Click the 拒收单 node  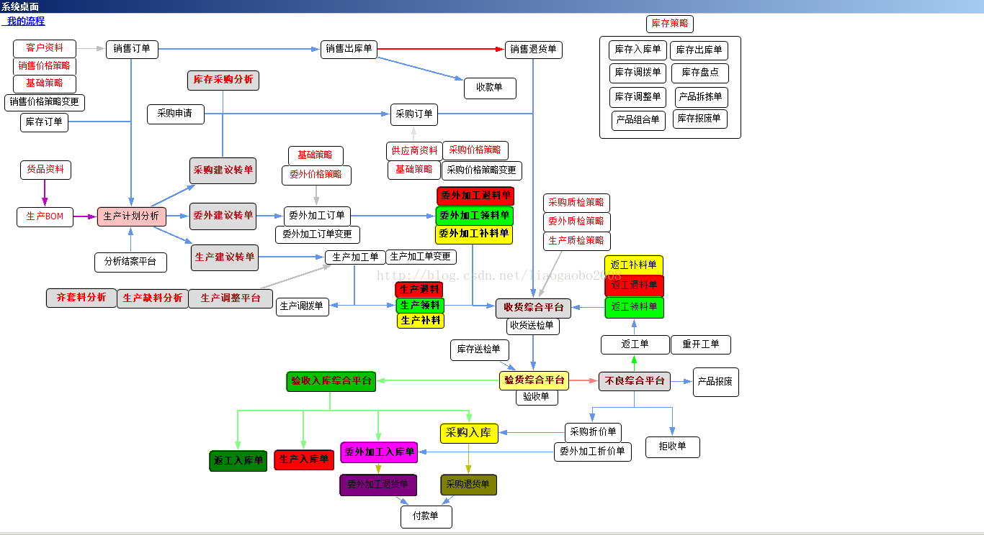click(673, 447)
